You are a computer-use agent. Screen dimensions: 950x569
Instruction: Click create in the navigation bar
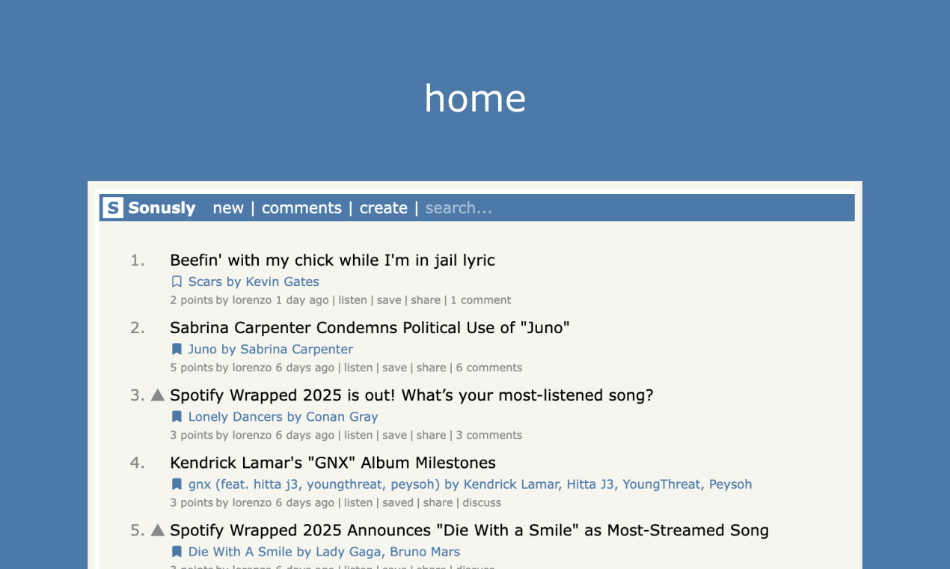383,207
